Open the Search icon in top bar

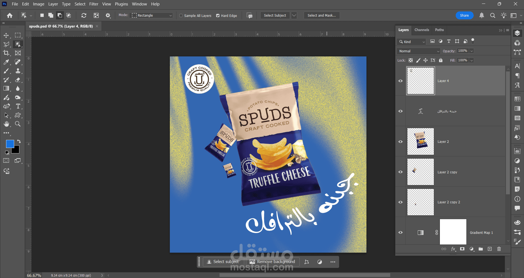[493, 16]
